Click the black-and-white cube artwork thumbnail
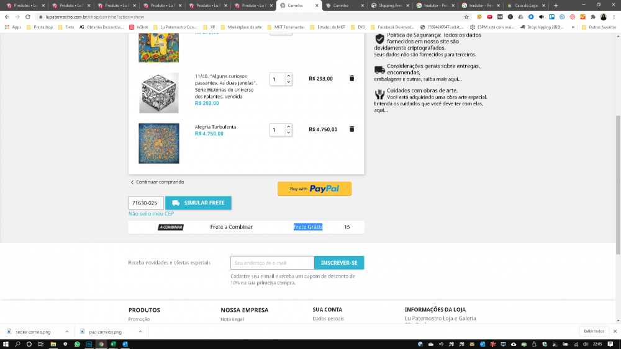Screen dimensions: 621x349 159,93
